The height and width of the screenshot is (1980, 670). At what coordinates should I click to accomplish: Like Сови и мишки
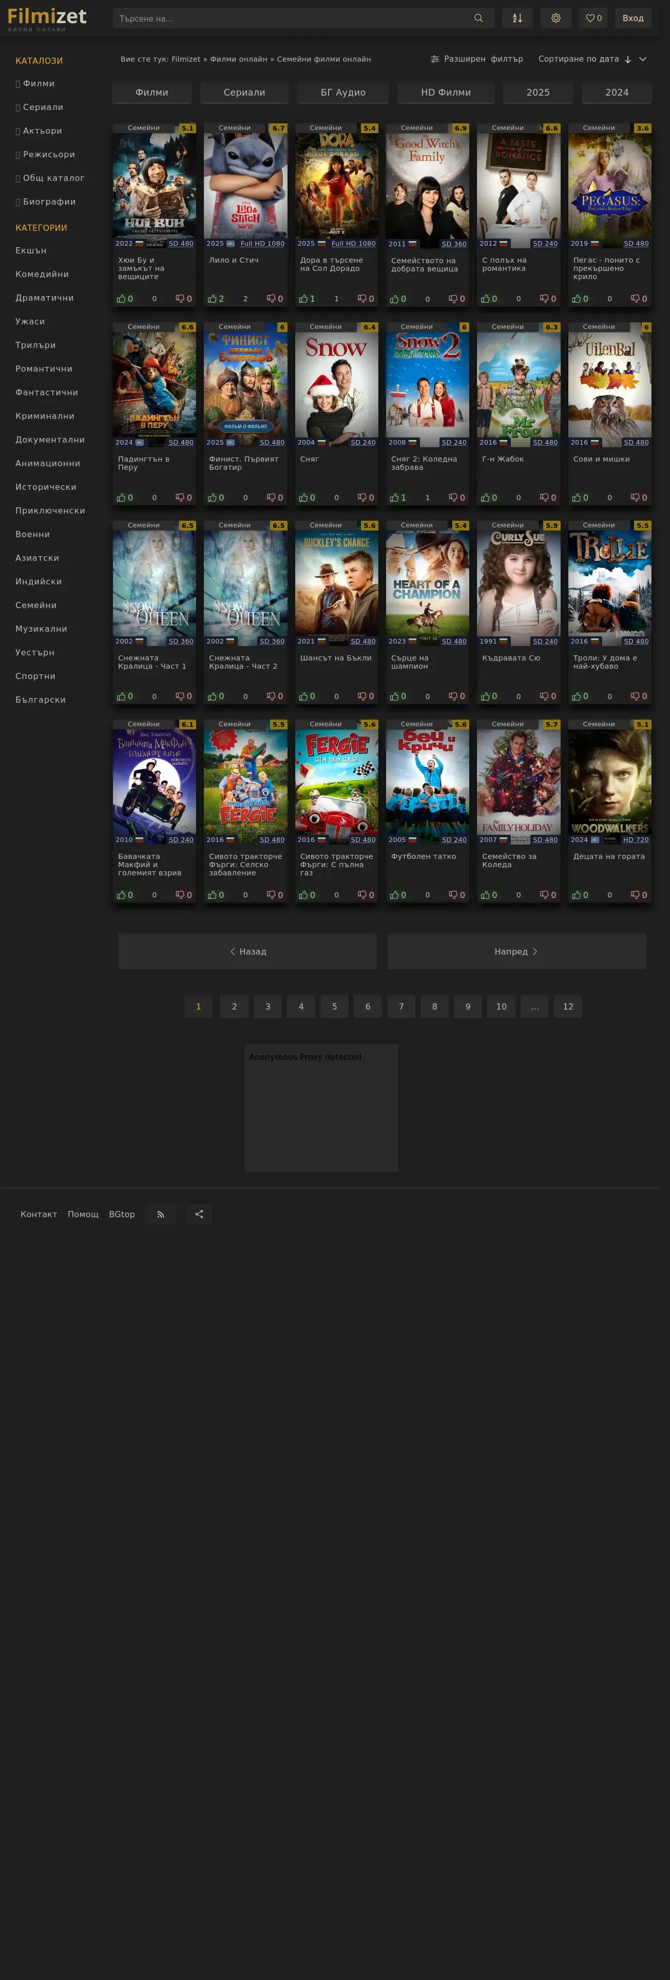pyautogui.click(x=580, y=498)
